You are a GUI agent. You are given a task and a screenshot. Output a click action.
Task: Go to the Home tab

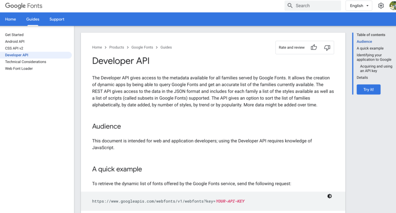pos(10,19)
